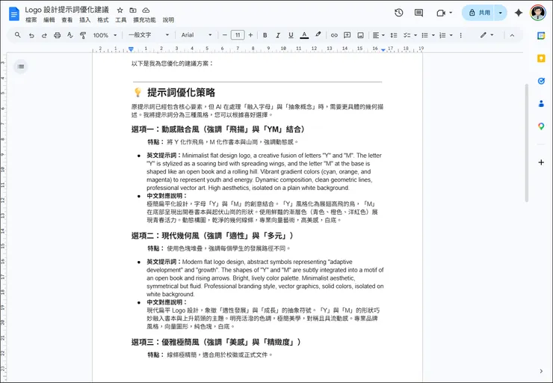Open the zoom level 100% dropdown
The width and height of the screenshot is (553, 383).
tap(105, 35)
